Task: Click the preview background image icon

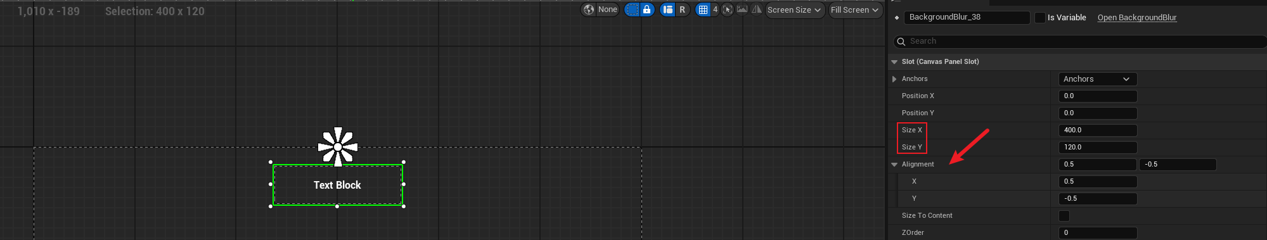Action: pyautogui.click(x=742, y=9)
